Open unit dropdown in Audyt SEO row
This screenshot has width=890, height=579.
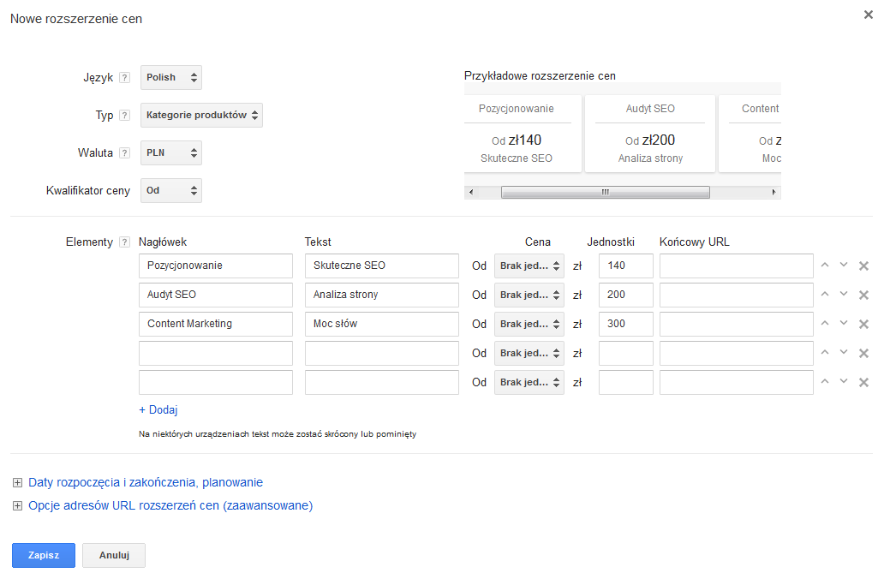click(529, 295)
